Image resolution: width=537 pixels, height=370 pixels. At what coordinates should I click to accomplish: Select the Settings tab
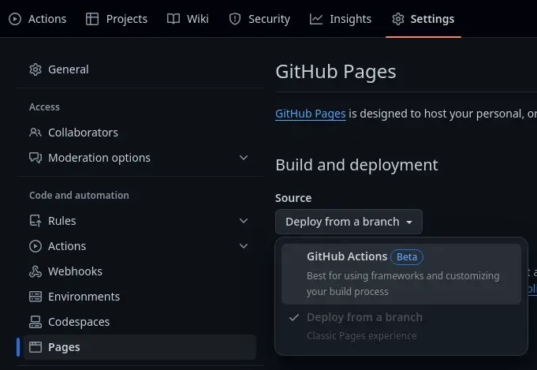[423, 19]
